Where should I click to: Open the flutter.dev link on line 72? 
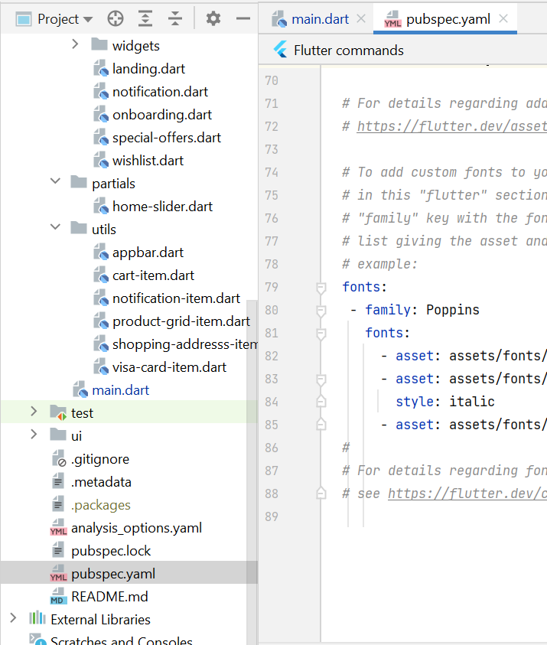tap(451, 126)
